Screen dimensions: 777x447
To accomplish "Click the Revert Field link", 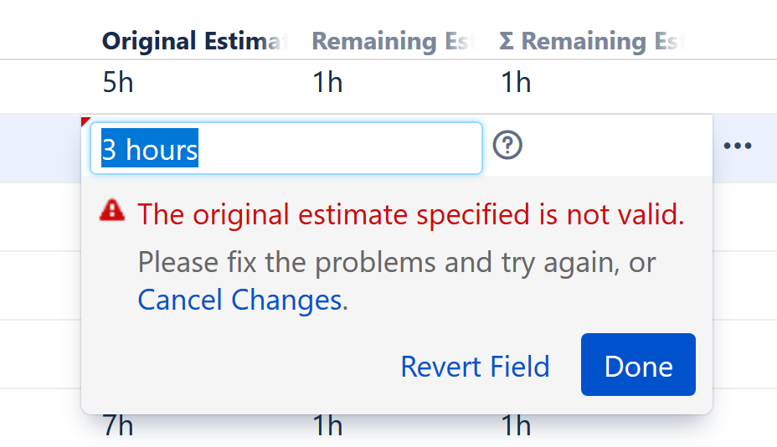I will pos(475,367).
